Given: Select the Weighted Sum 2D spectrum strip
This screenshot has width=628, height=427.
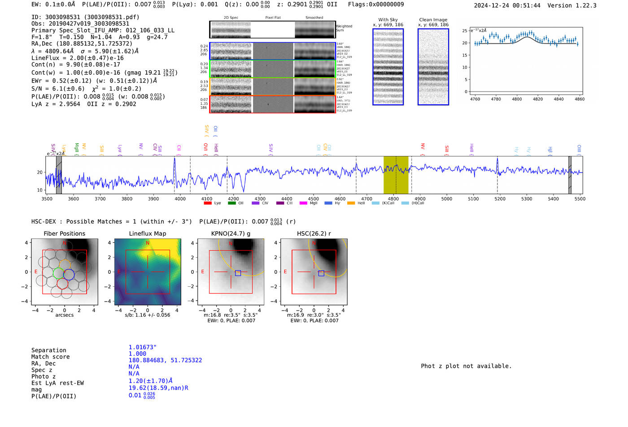Looking at the screenshot, I should point(272,30).
